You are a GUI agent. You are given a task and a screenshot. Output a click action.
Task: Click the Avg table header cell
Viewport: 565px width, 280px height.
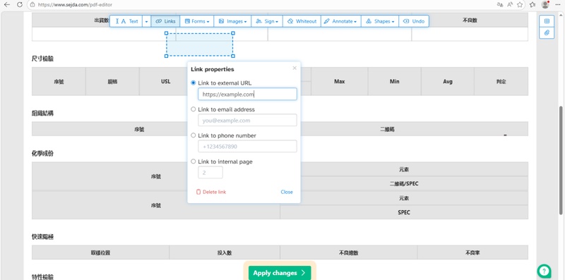pyautogui.click(x=448, y=81)
